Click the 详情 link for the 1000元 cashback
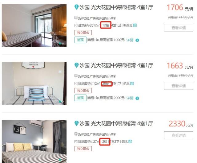The width and height of the screenshot is (197, 163). click(x=130, y=40)
